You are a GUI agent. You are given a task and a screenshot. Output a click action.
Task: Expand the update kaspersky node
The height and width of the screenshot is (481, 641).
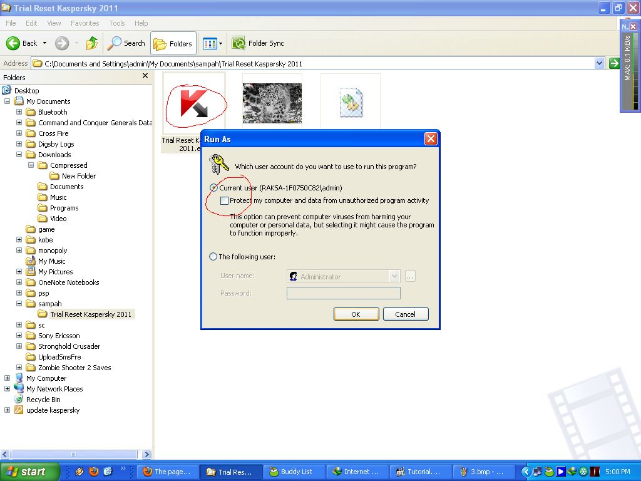[x=7, y=410]
